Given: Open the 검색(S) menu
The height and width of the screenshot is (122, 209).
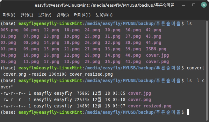Looking at the screenshot, I should click(62, 15).
